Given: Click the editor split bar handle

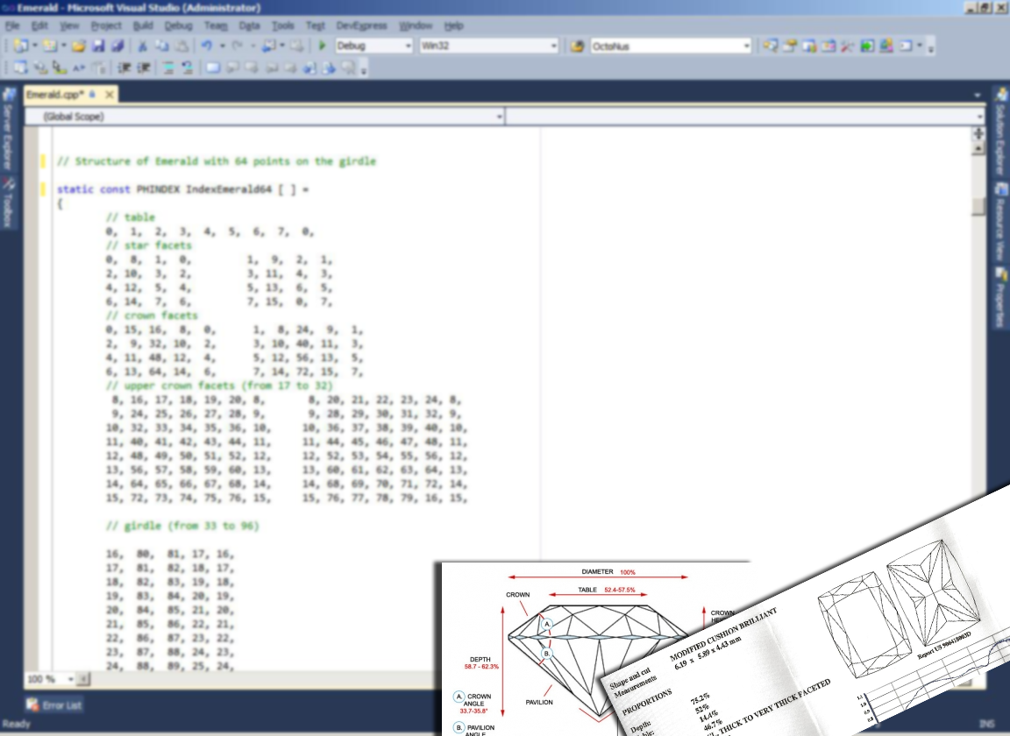Looking at the screenshot, I should point(978,133).
